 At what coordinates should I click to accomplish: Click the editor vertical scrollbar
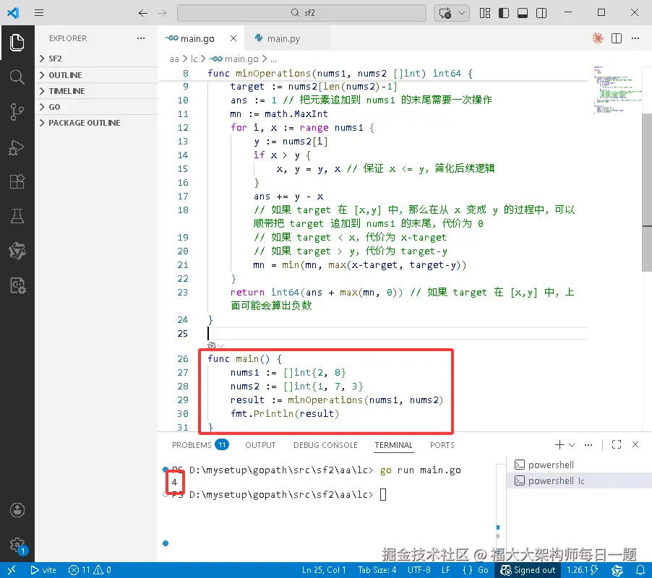tap(647, 192)
